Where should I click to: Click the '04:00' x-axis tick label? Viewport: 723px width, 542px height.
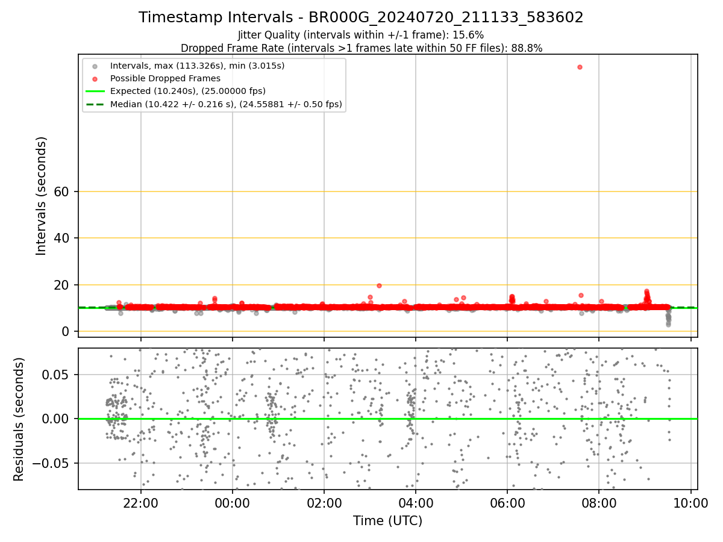click(416, 503)
